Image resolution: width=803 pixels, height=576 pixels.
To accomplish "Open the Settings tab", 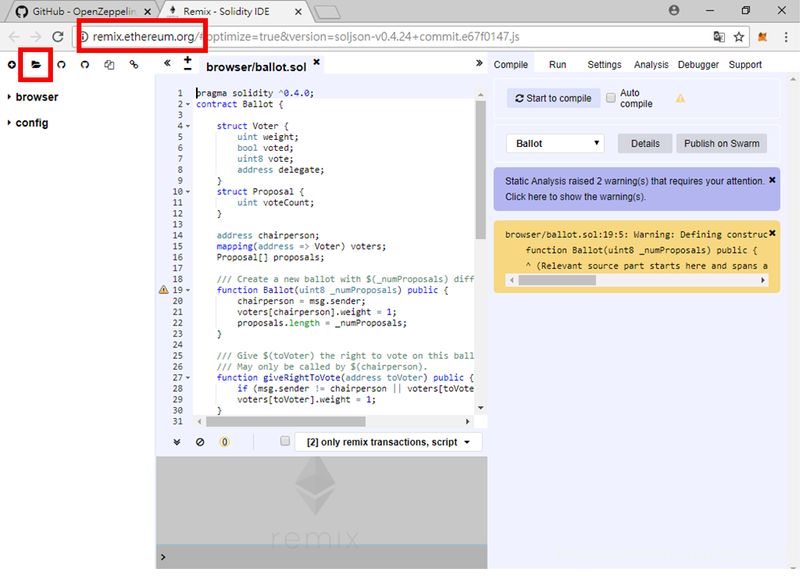I will [605, 65].
